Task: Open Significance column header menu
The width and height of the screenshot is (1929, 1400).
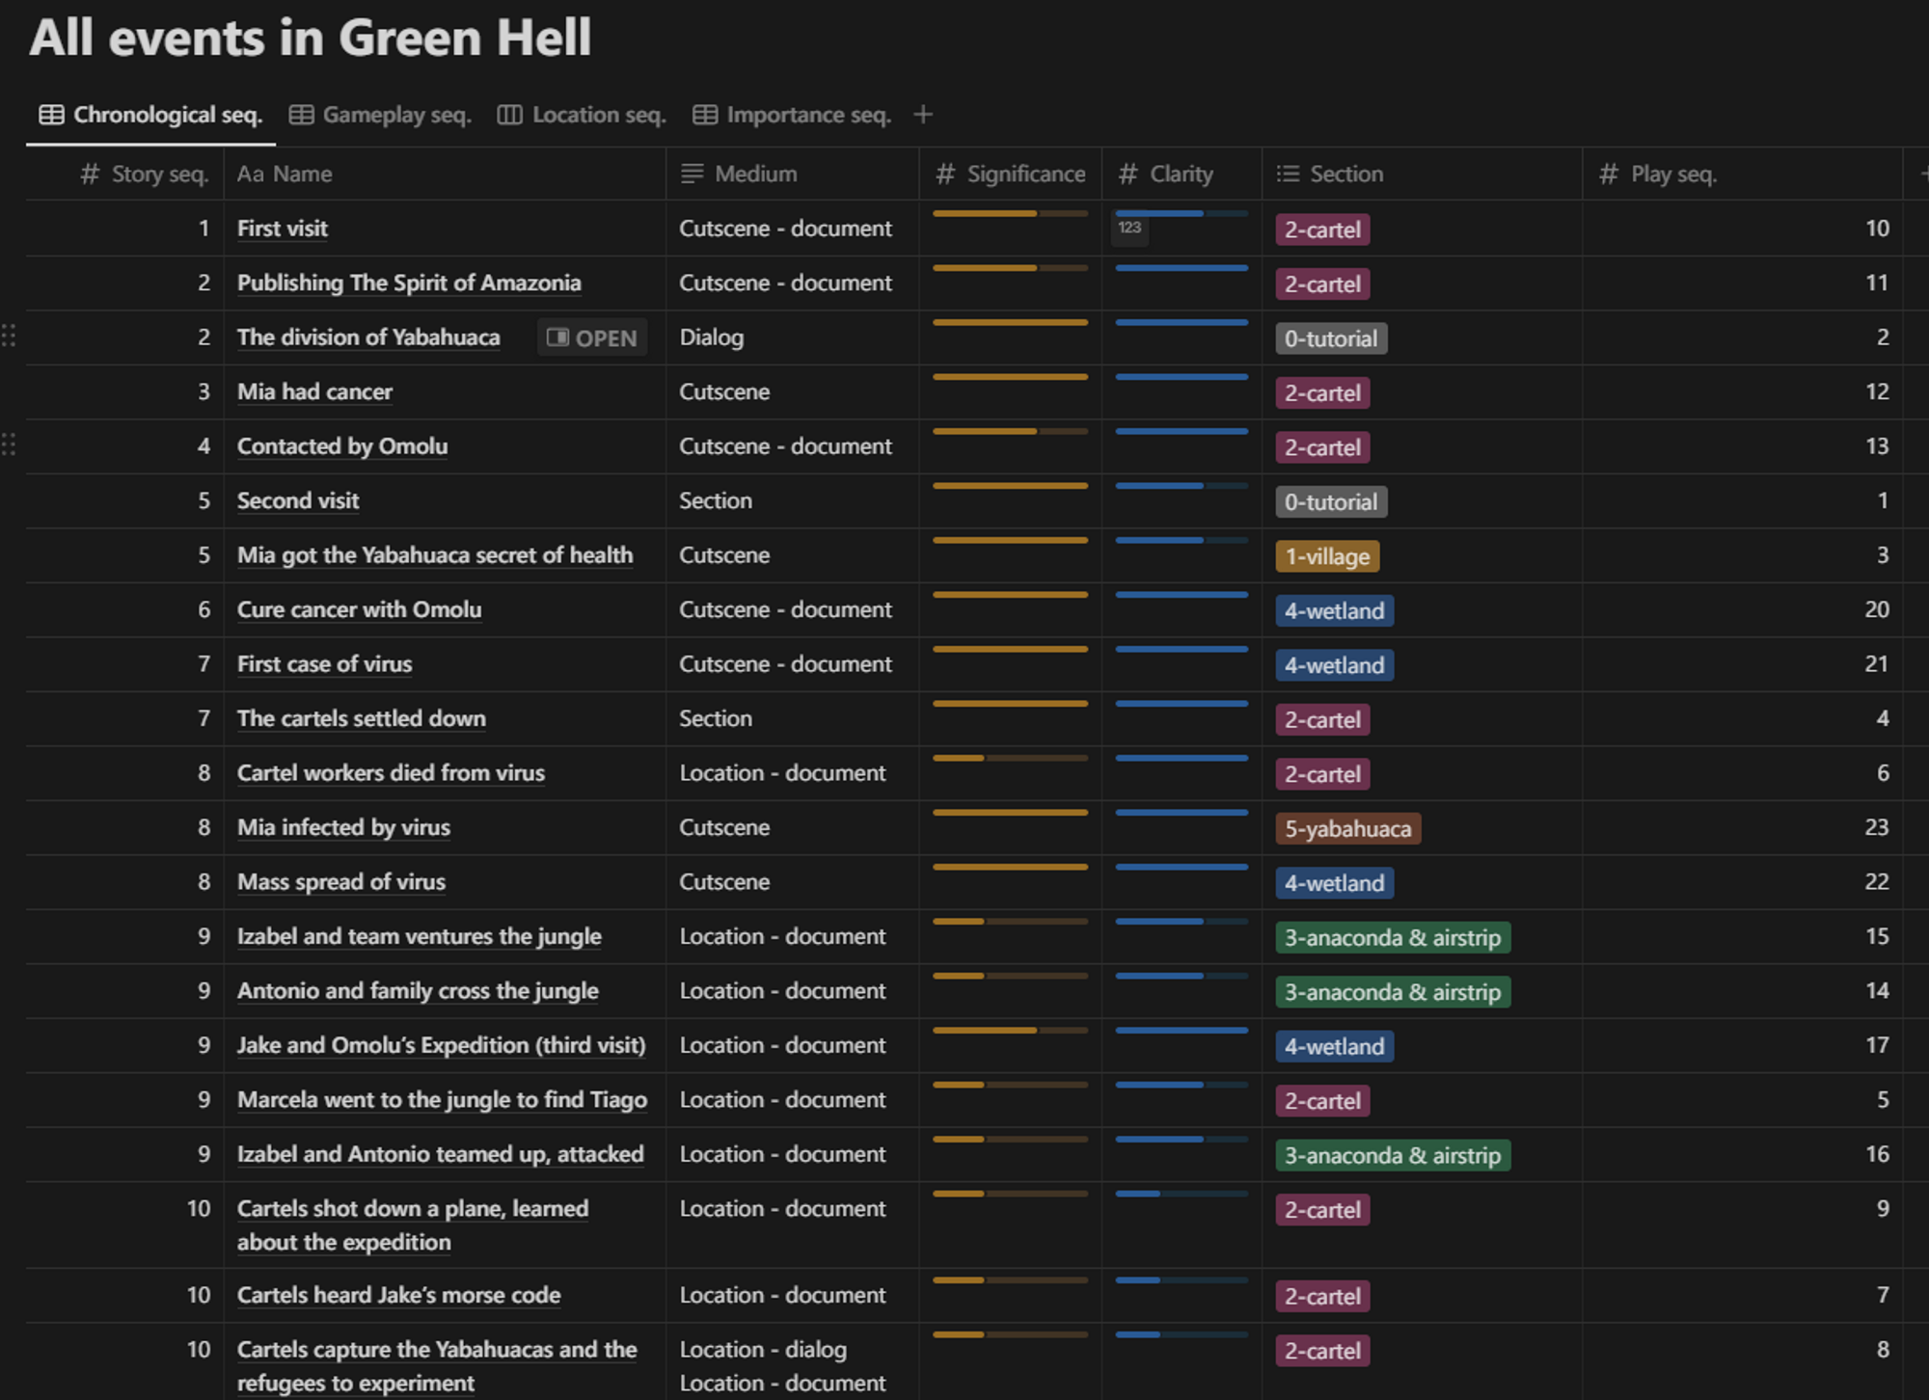Action: coord(1010,175)
